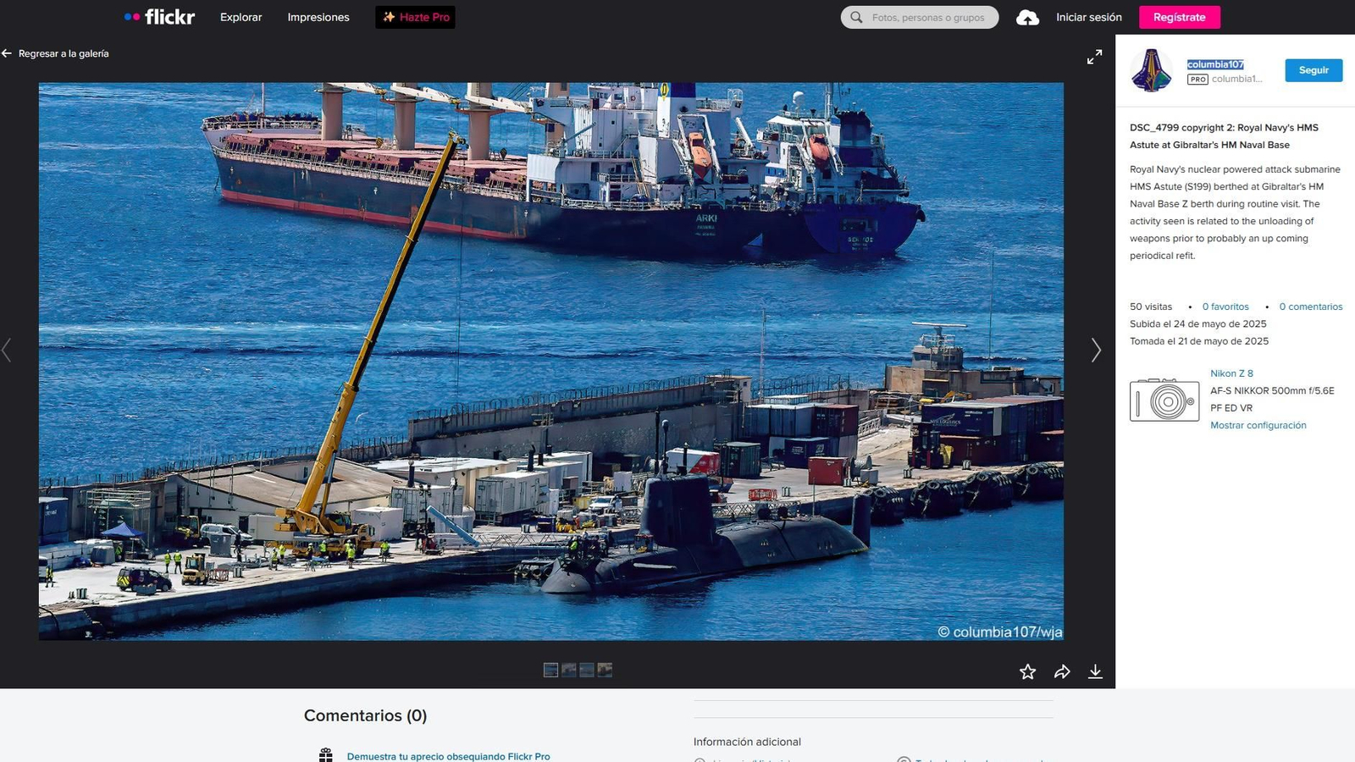Viewport: 1355px width, 762px height.
Task: Open the Explorar menu
Action: 240,17
